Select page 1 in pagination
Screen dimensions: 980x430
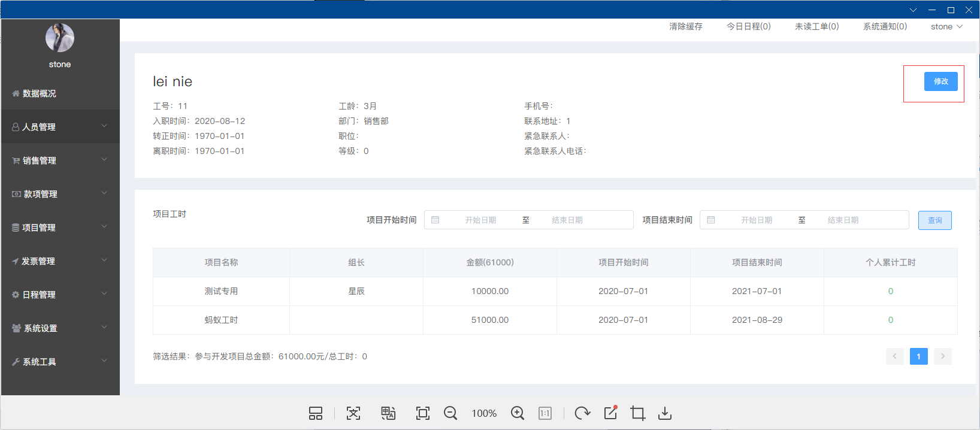tap(919, 356)
